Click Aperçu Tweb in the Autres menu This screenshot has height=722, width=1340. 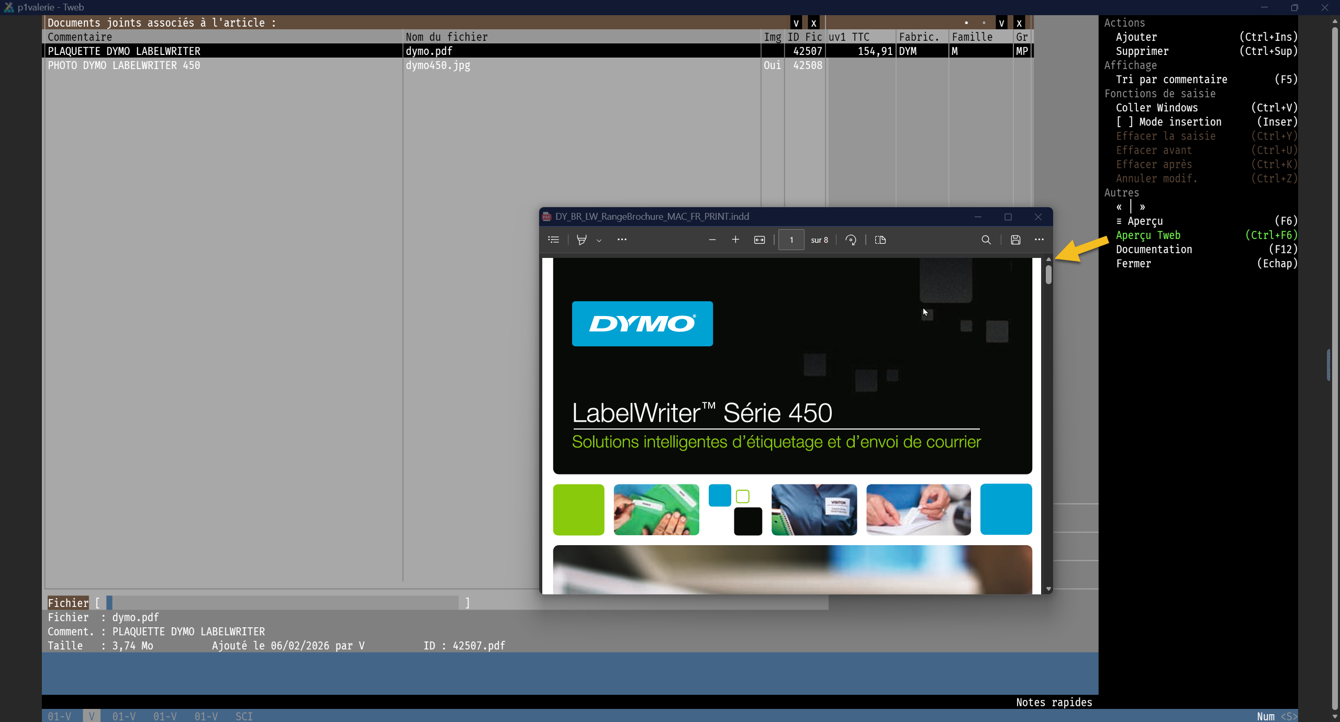click(x=1148, y=235)
